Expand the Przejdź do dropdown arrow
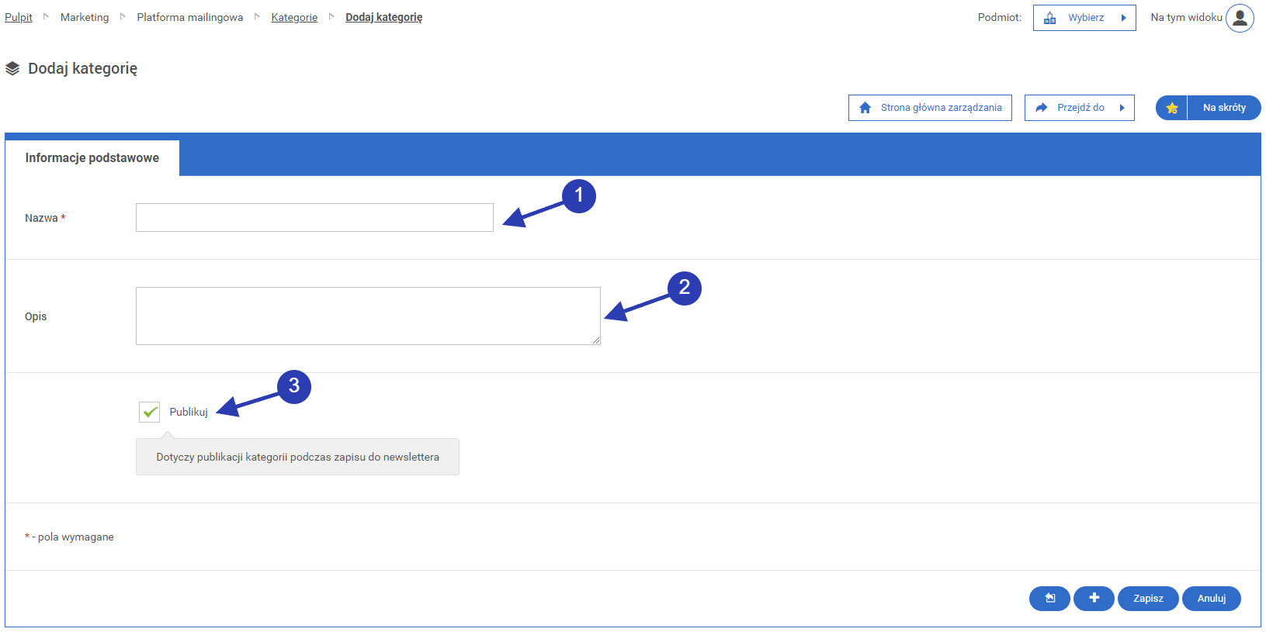 pos(1122,108)
